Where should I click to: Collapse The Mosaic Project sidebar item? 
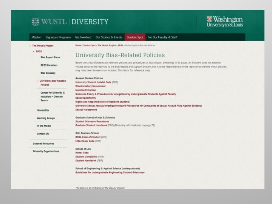43,46
